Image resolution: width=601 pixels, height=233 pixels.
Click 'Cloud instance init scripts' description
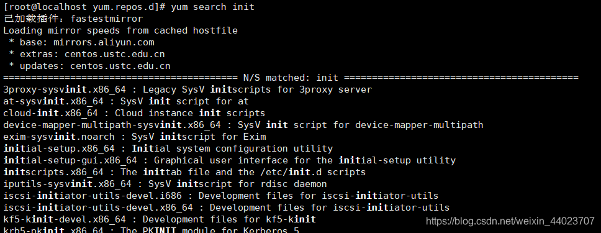pyautogui.click(x=190, y=113)
